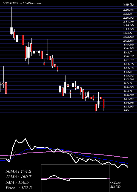
Task: Click the 163.9 price axis label
Action: 127,91
